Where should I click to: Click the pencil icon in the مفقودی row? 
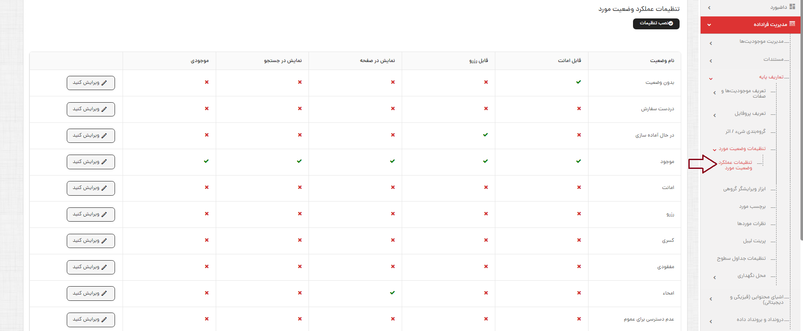104,267
